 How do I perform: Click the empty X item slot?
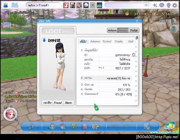93,5
